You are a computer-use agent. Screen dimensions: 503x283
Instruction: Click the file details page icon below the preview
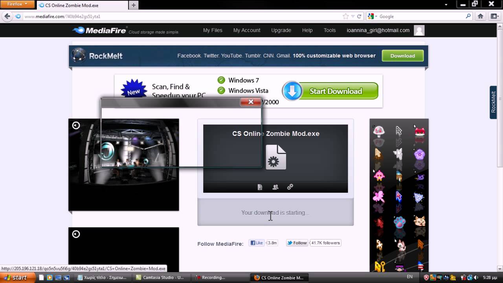coord(260,187)
